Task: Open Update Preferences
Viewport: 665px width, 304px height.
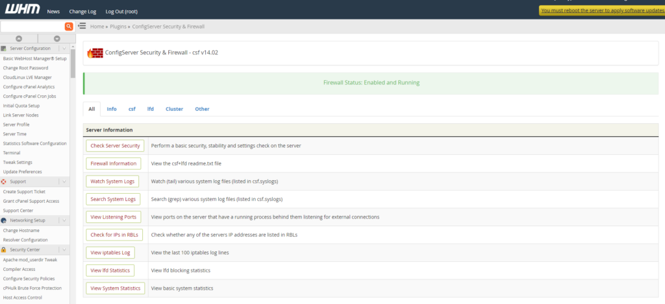Action: pyautogui.click(x=23, y=172)
